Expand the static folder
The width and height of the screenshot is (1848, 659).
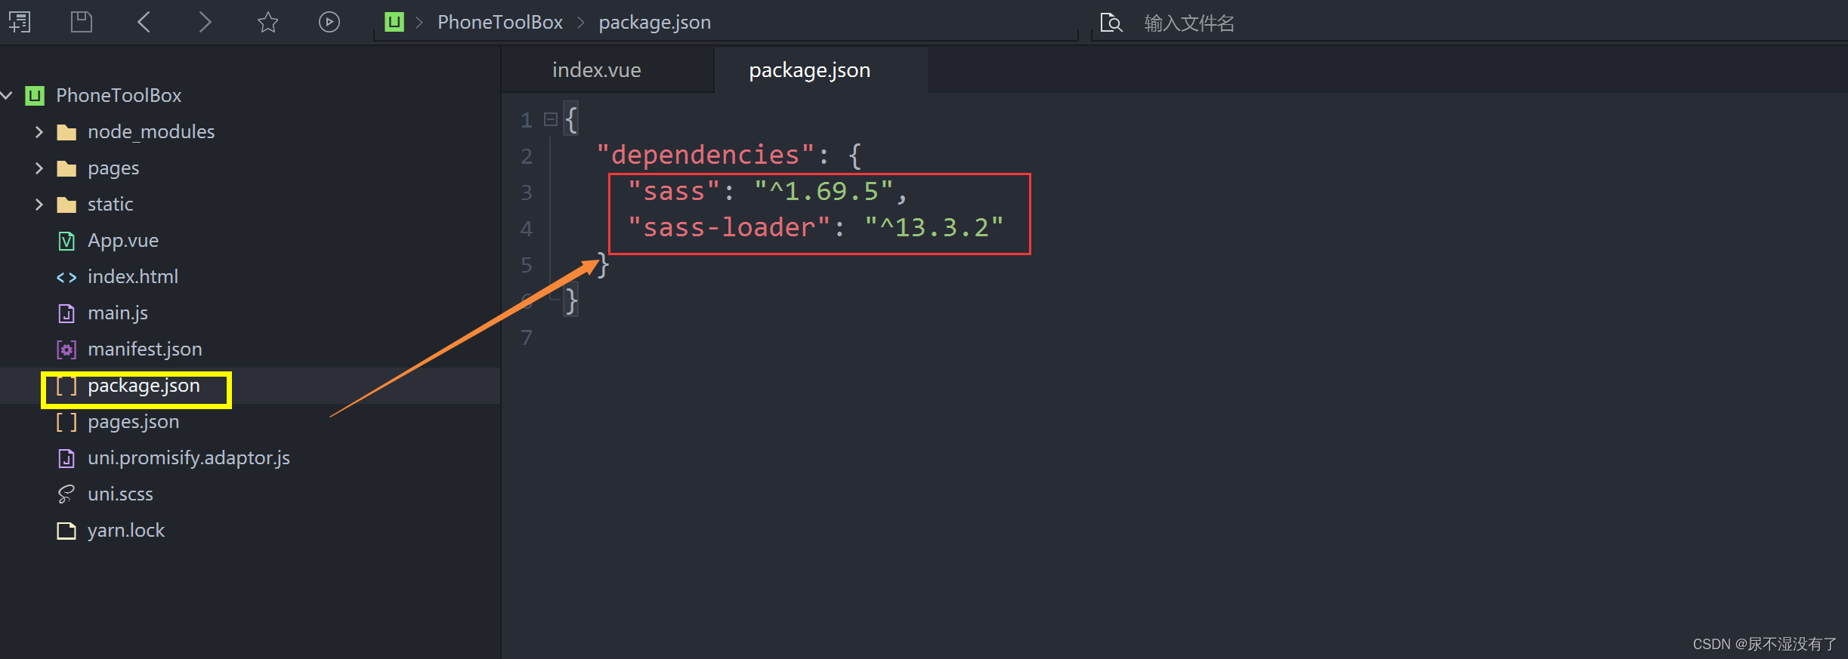[39, 205]
